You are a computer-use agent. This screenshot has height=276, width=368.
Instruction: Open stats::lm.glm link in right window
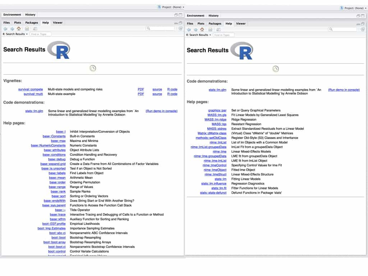coord(217,90)
